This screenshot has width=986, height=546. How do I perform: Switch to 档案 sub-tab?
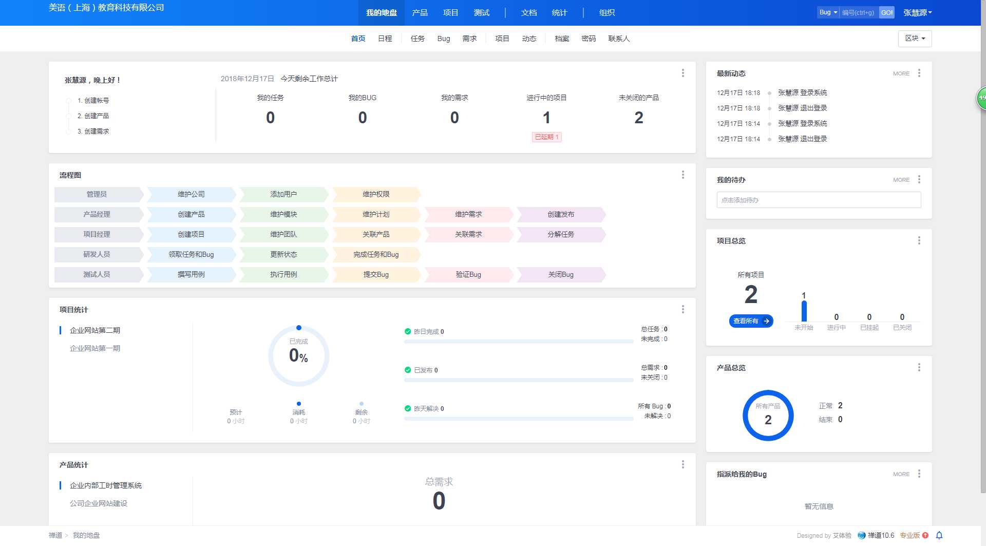click(x=562, y=39)
